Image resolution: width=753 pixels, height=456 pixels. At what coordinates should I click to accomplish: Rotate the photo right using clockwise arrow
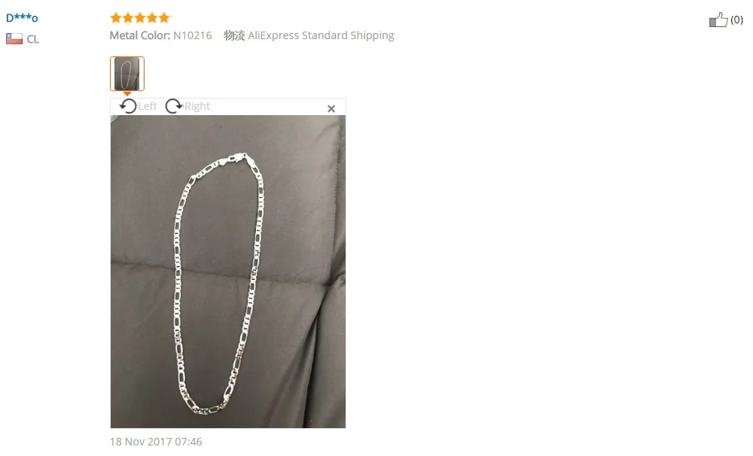(174, 106)
